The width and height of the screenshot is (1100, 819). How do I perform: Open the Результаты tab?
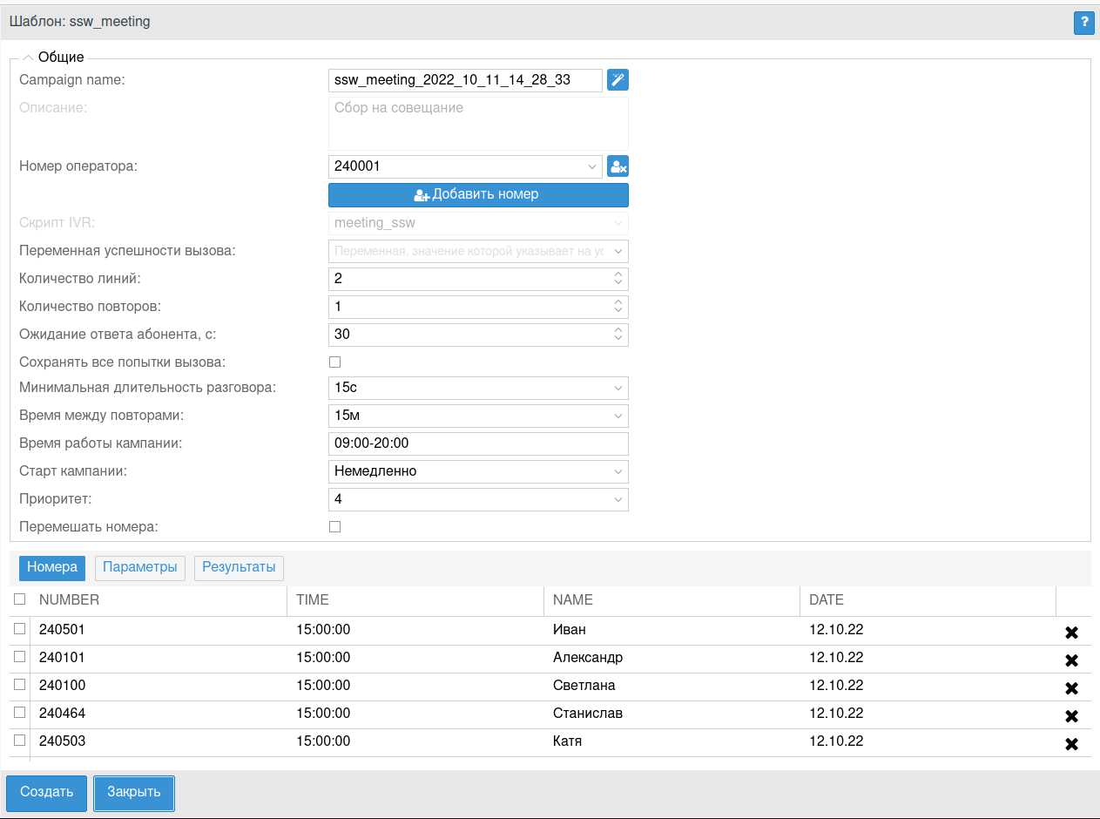[x=239, y=567]
